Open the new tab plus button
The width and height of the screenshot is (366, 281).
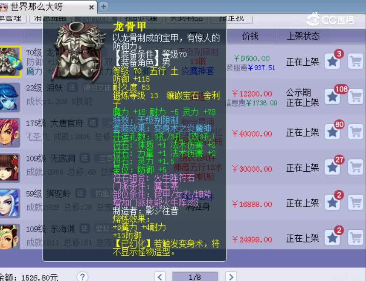pos(103,6)
